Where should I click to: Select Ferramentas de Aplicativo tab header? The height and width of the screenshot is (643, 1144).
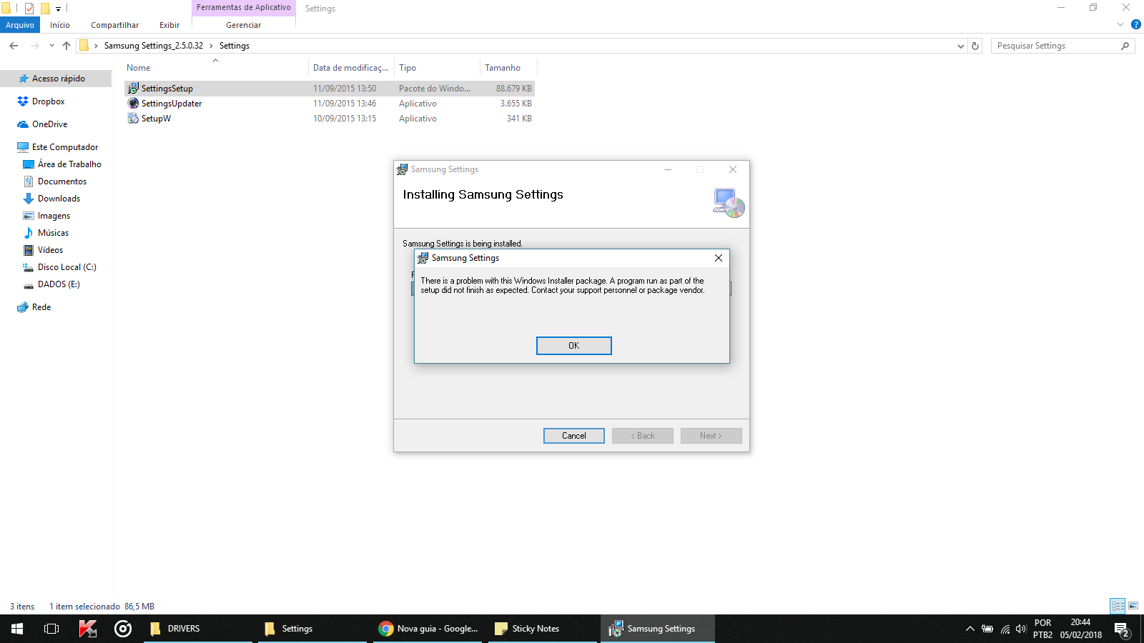point(244,8)
